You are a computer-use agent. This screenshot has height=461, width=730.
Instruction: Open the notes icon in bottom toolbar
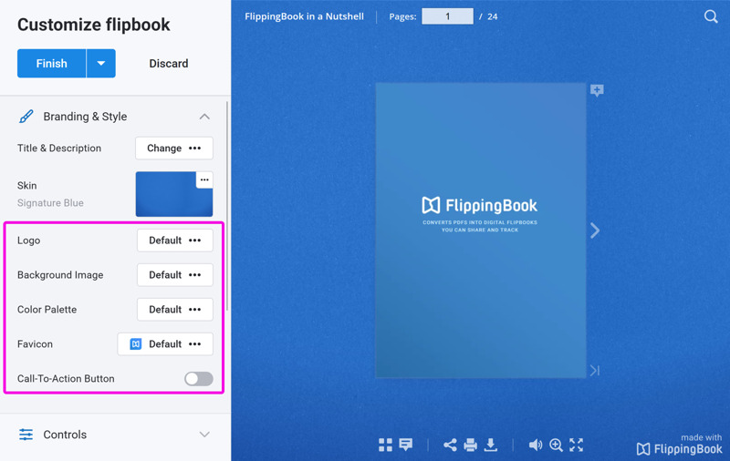(406, 445)
